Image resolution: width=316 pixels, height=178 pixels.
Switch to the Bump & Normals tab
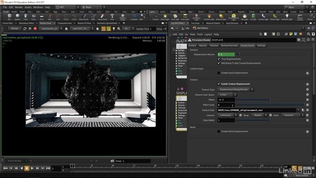tap(229, 45)
